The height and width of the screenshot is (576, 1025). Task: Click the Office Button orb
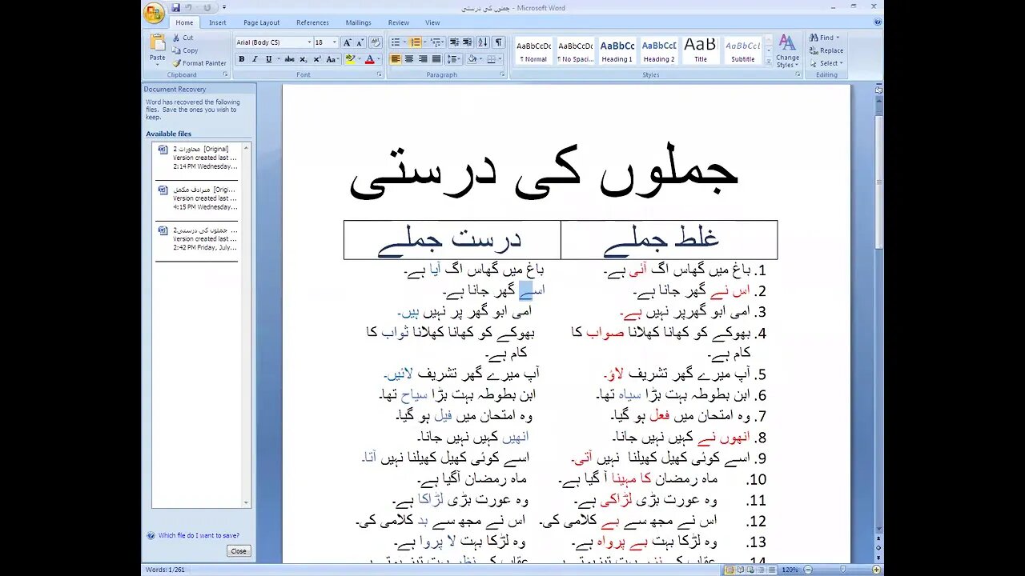point(154,13)
